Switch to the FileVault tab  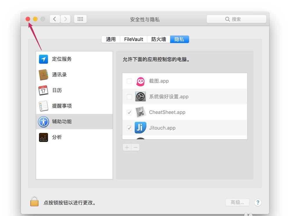coord(133,39)
